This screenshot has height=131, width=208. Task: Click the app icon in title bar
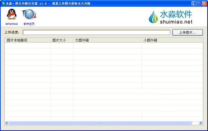pyautogui.click(x=3, y=3)
